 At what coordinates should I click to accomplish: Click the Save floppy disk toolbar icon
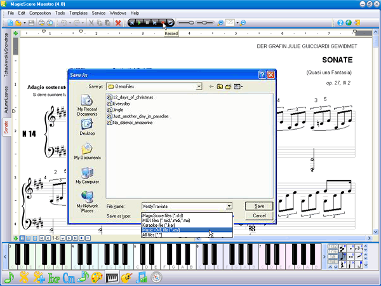coord(31,23)
